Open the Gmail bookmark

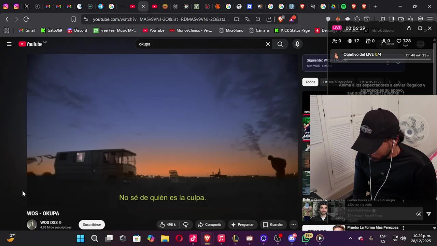click(27, 30)
